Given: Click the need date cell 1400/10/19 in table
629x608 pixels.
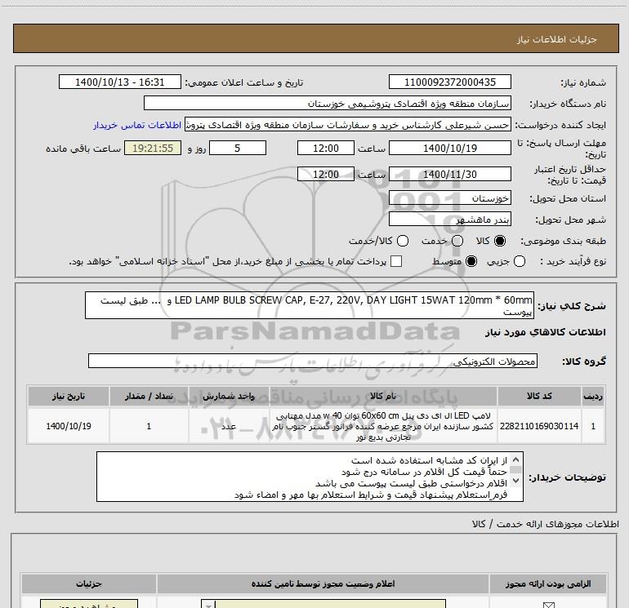Looking at the screenshot, I should tap(69, 426).
